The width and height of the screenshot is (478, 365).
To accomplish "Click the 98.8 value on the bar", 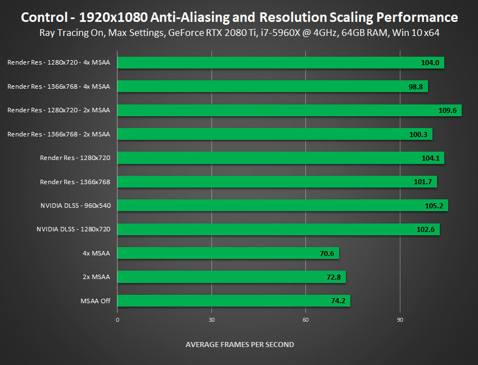I will tap(416, 87).
